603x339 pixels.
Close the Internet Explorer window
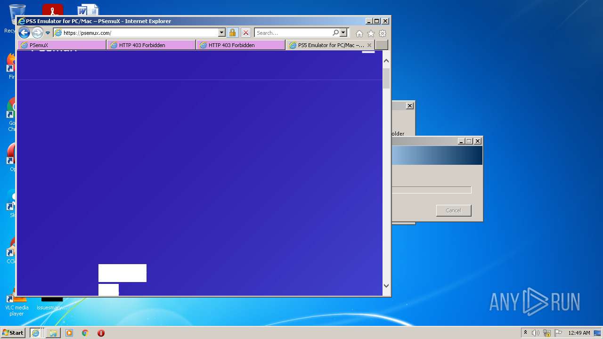point(385,21)
